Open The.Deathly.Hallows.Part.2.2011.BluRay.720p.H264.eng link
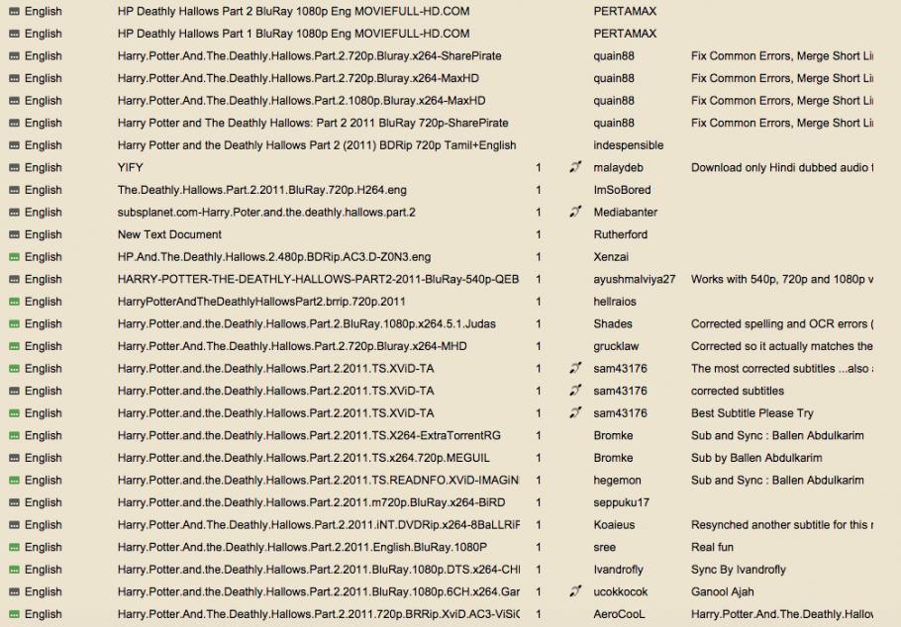Screen dimensions: 901x627 262,190
